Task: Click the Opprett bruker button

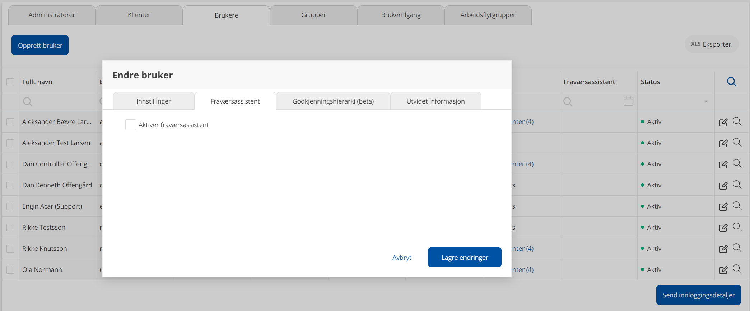Action: click(40, 46)
